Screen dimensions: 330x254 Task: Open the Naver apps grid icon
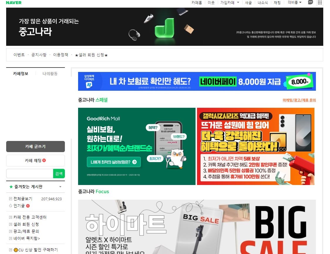pos(320,2)
